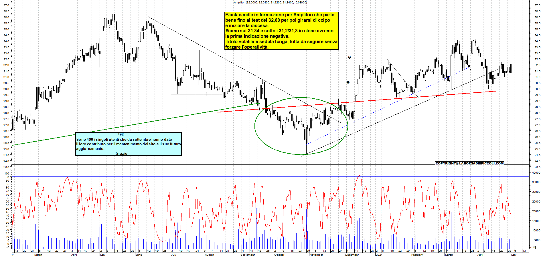Image resolution: width=541 pixels, height=256 pixels.
Task: Click the 10000 volume scale value
Action: [x=536, y=231]
